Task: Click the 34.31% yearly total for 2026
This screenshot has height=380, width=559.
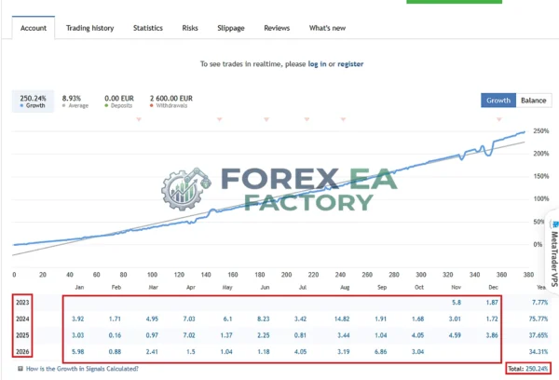Action: [x=539, y=351]
